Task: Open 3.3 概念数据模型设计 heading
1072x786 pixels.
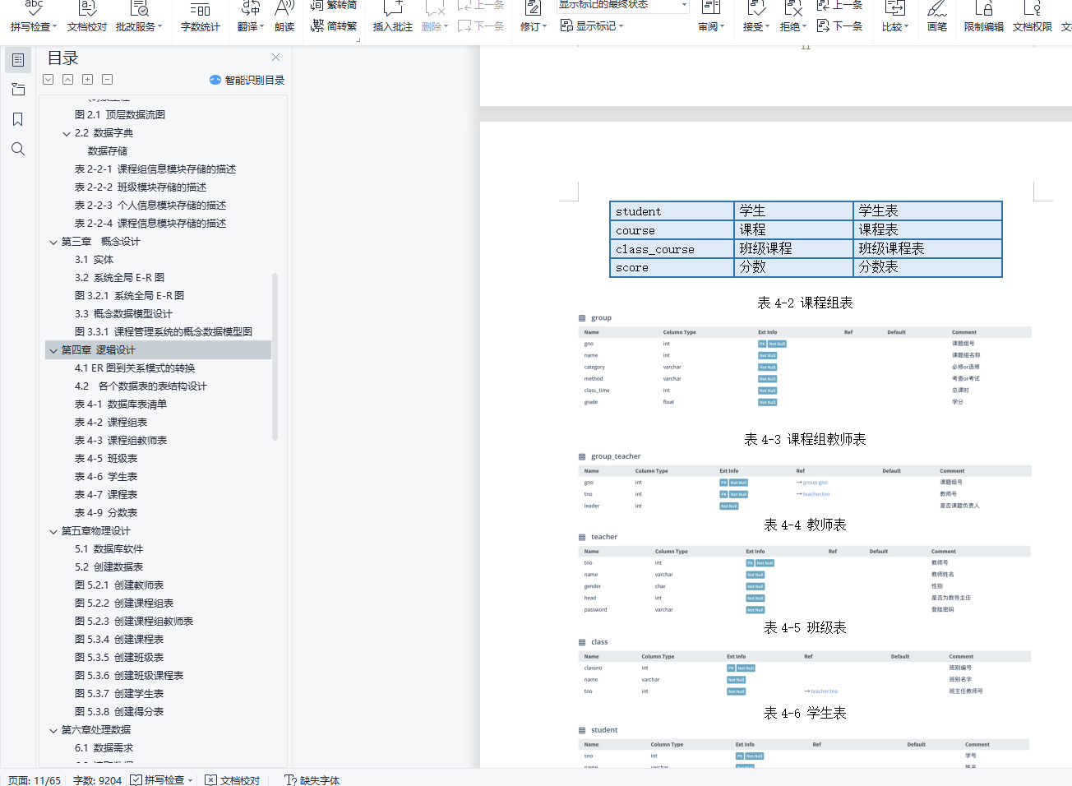Action: coord(123,314)
